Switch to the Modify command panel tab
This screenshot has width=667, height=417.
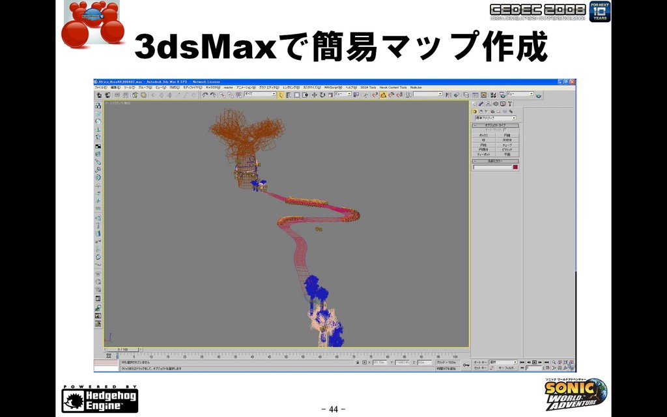(481, 104)
